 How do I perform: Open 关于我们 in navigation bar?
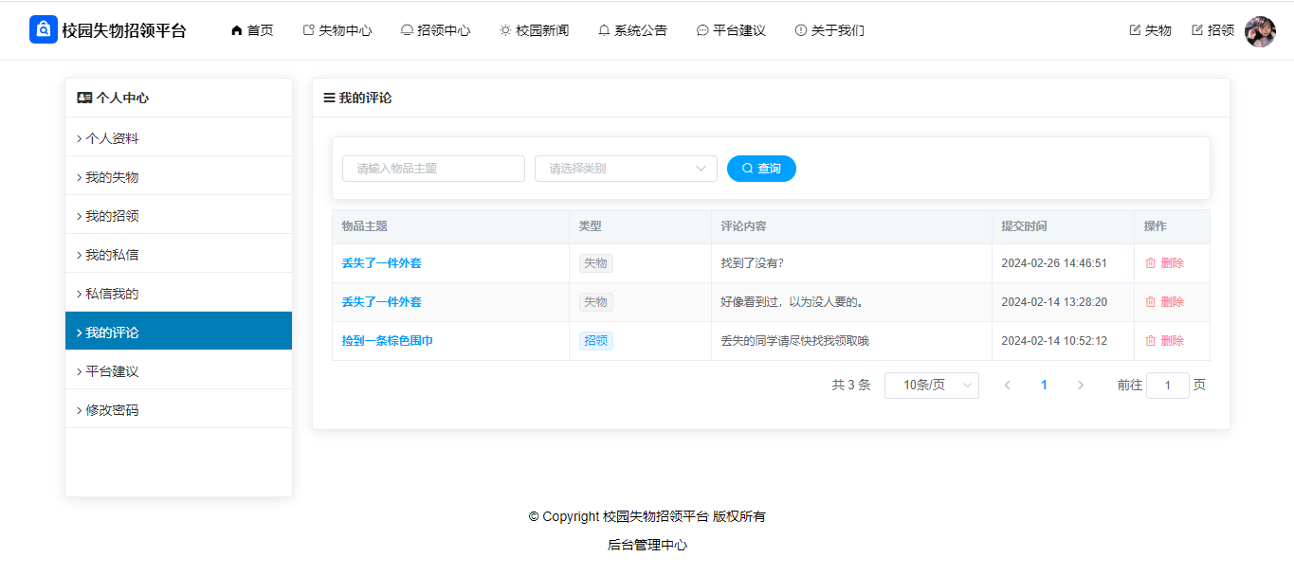click(x=829, y=30)
